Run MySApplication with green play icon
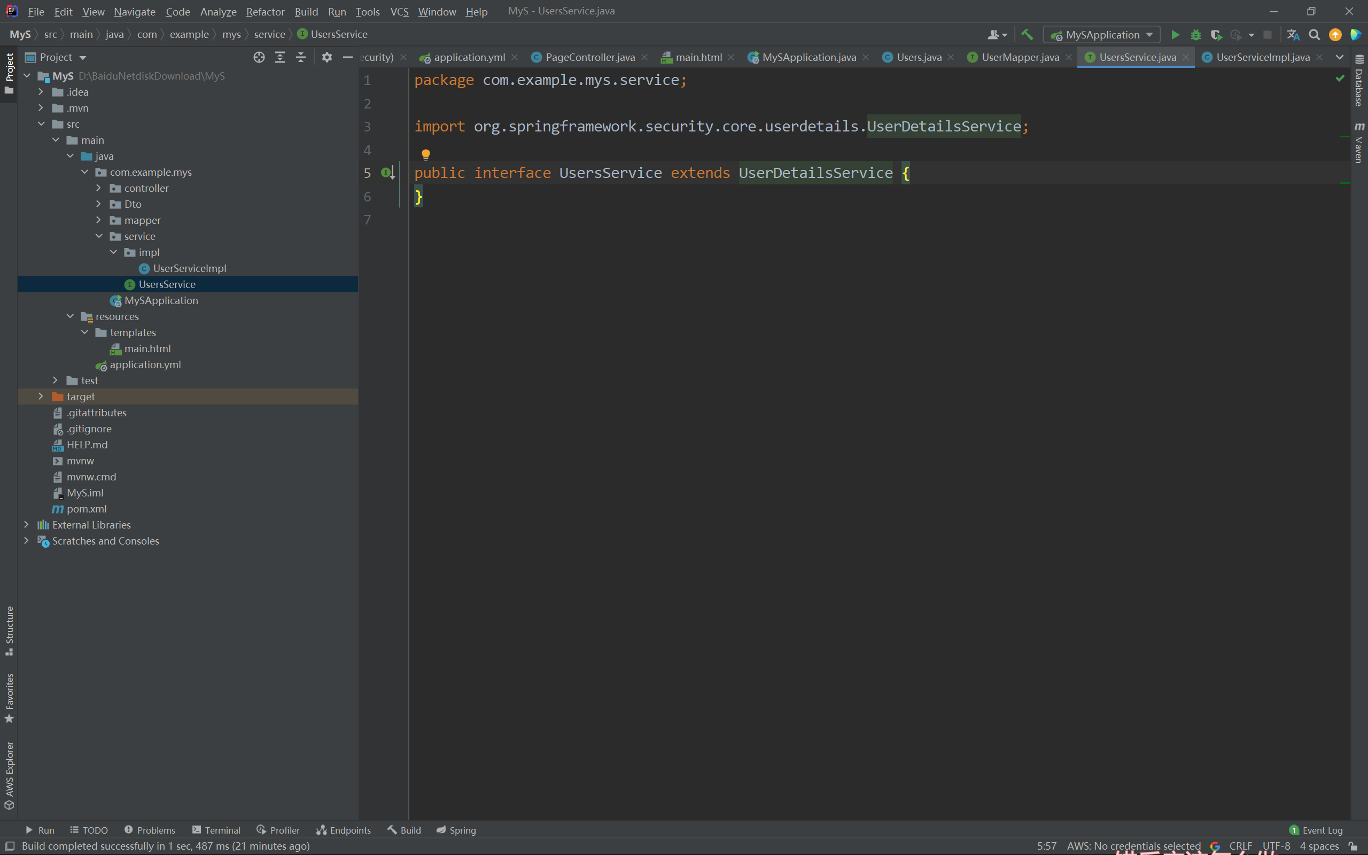The height and width of the screenshot is (855, 1368). click(1175, 35)
